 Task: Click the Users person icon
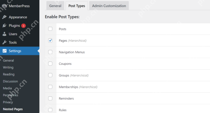4,34
